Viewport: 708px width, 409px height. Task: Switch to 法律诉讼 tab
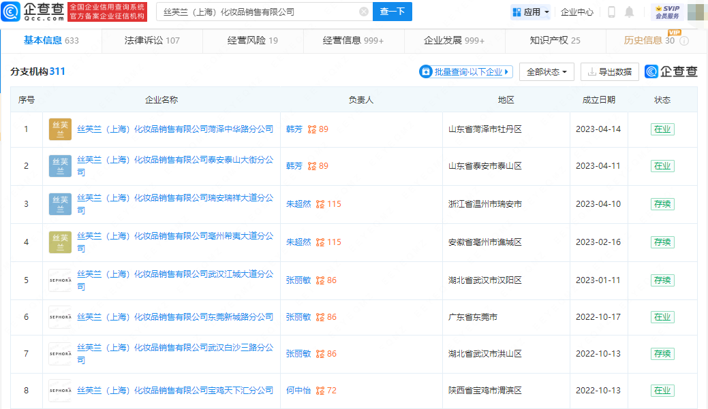[152, 41]
